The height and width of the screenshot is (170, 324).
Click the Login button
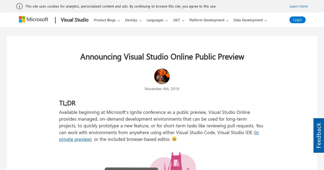pos(298,20)
